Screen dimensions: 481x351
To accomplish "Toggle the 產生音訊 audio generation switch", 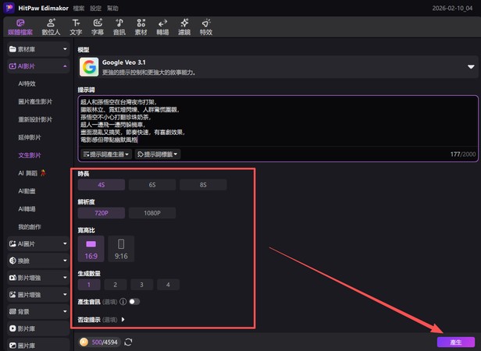I will (x=134, y=302).
